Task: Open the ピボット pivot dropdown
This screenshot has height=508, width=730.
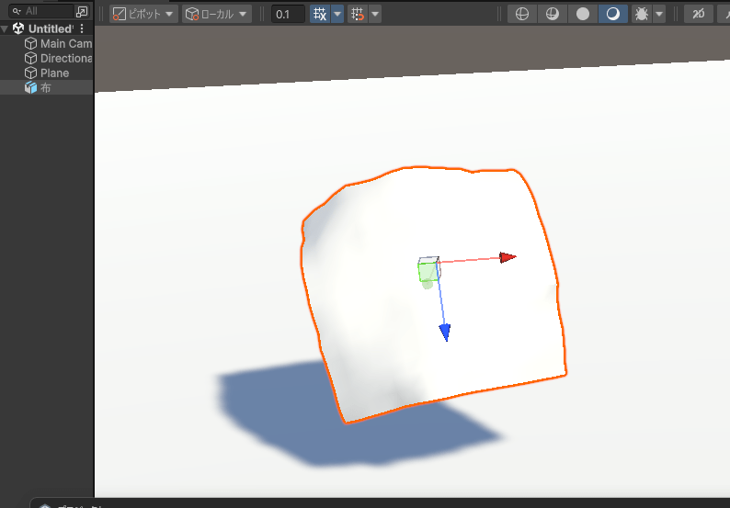Action: 143,15
